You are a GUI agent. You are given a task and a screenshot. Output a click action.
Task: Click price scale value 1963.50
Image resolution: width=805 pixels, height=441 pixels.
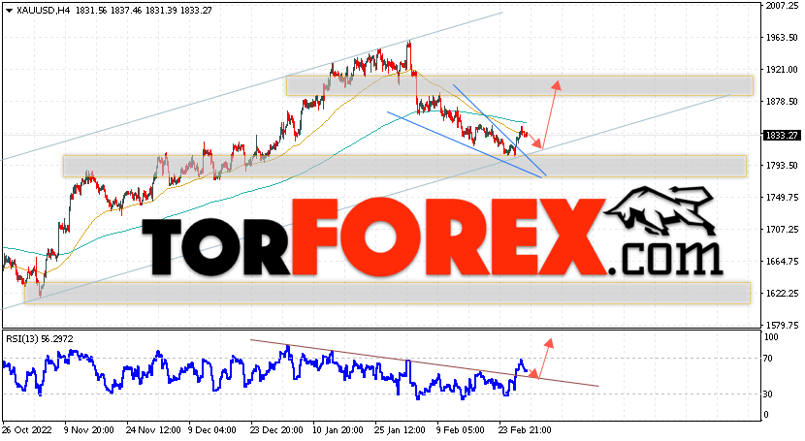pyautogui.click(x=782, y=38)
